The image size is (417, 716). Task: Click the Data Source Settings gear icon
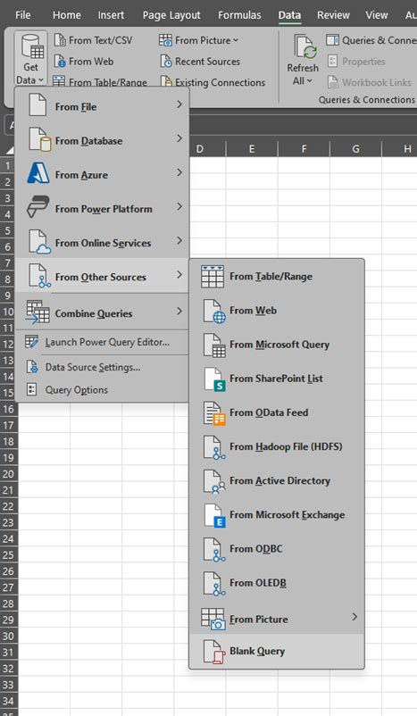pos(31,367)
